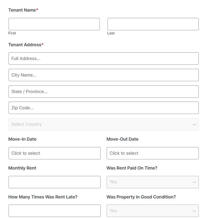Select the State / Province field

[x=104, y=92]
